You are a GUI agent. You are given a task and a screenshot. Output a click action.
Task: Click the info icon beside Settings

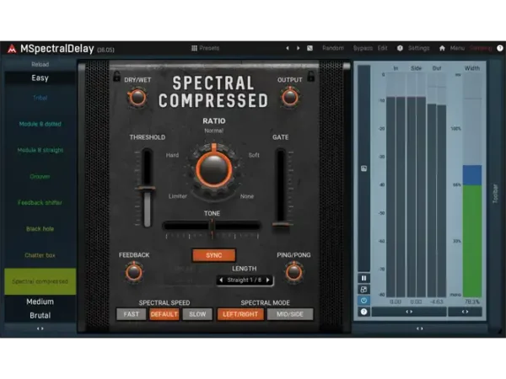pyautogui.click(x=400, y=48)
